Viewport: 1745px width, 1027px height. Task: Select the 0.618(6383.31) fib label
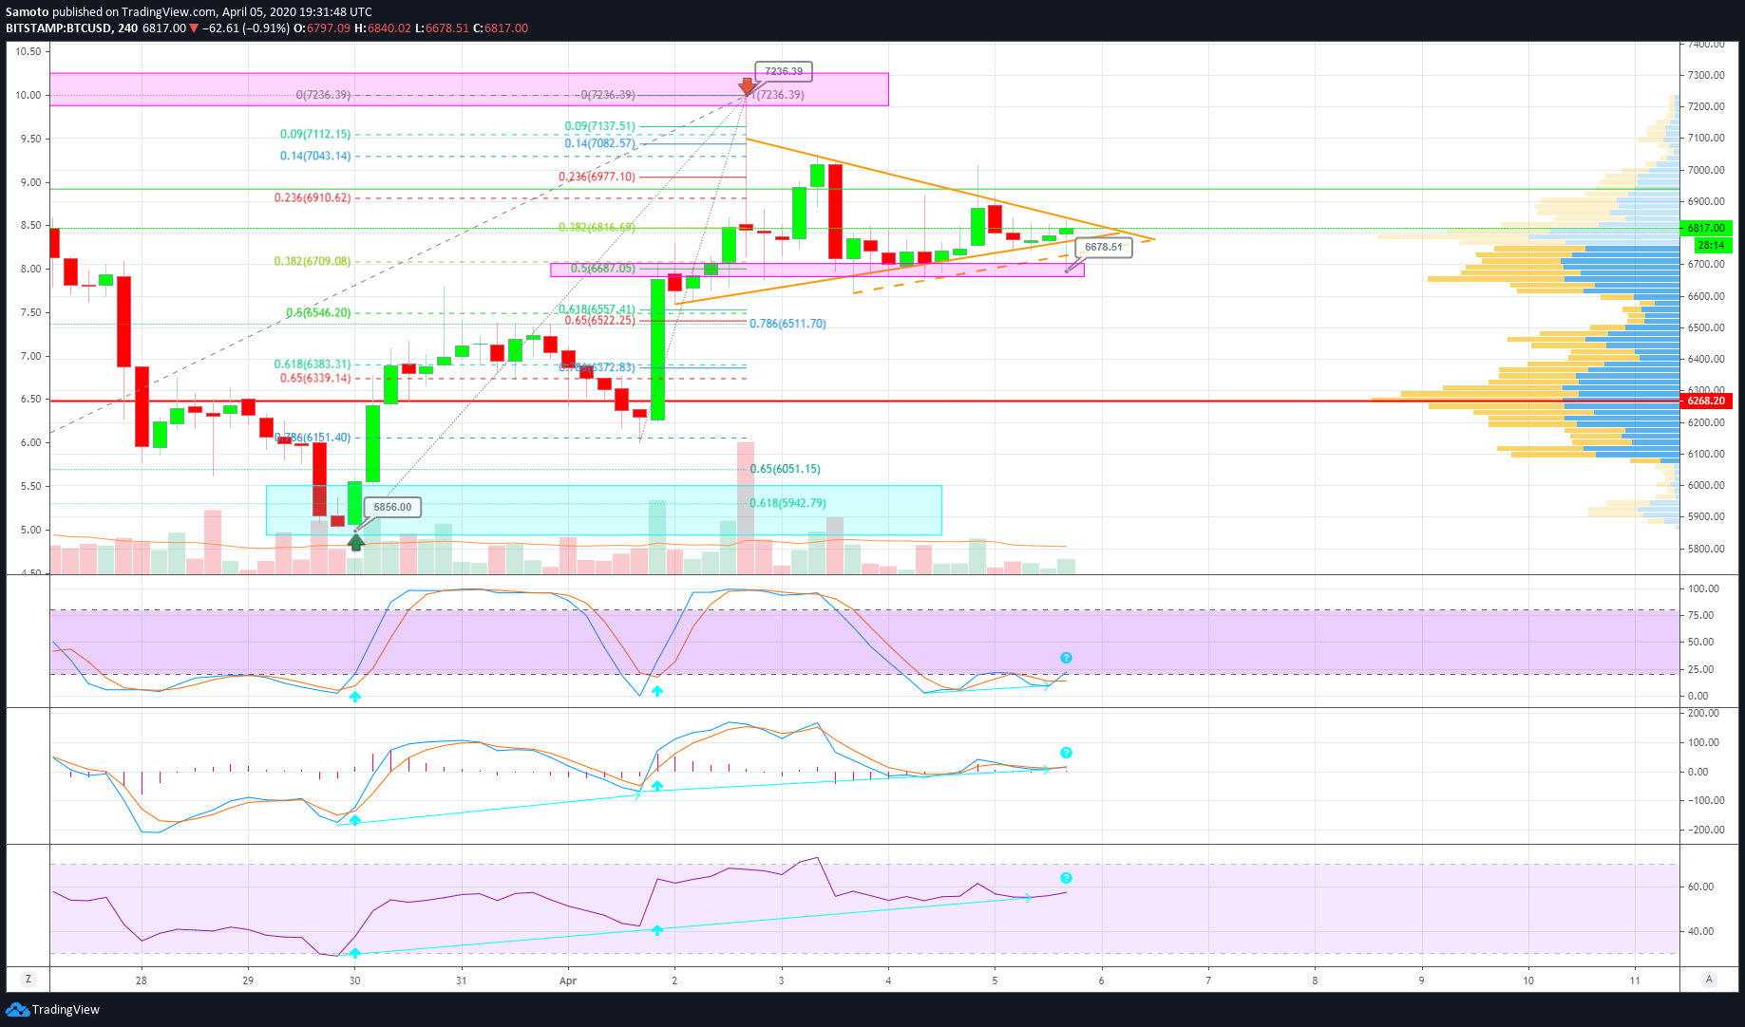pyautogui.click(x=313, y=364)
